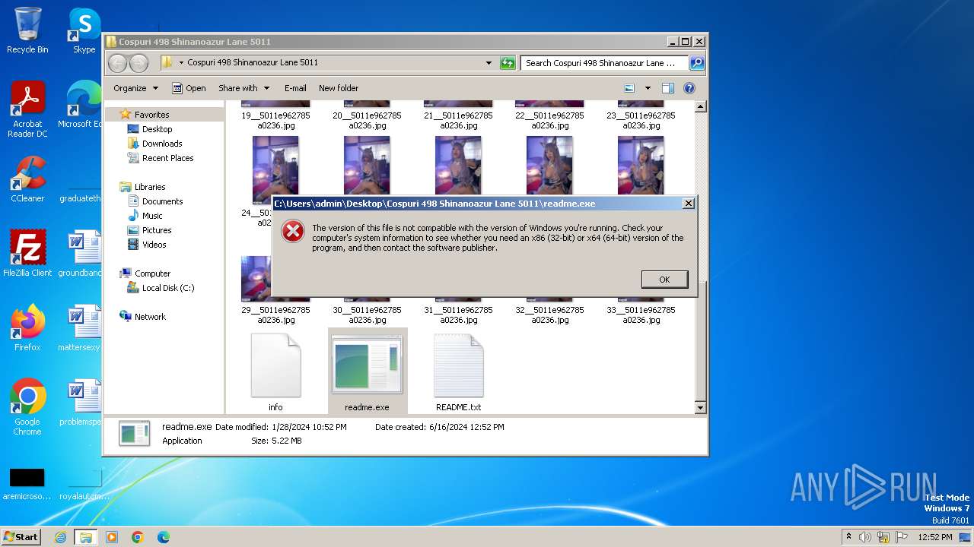This screenshot has height=547, width=974.
Task: Open the volume speaker tray icon
Action: pyautogui.click(x=865, y=537)
